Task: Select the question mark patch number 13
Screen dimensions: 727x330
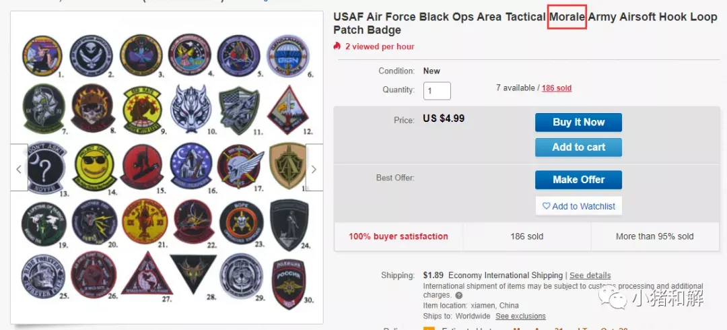Action: [x=46, y=166]
